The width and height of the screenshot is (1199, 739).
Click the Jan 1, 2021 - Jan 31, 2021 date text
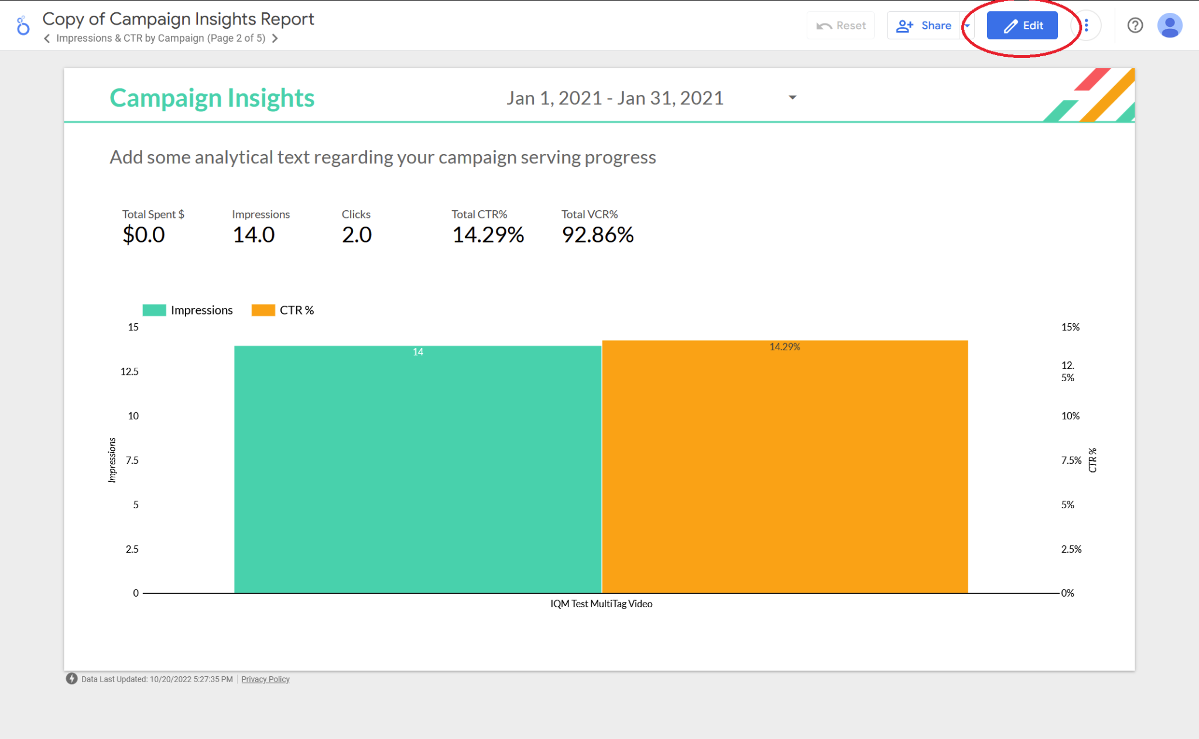[x=615, y=98]
